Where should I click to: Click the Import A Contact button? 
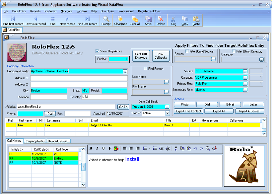point(250,111)
